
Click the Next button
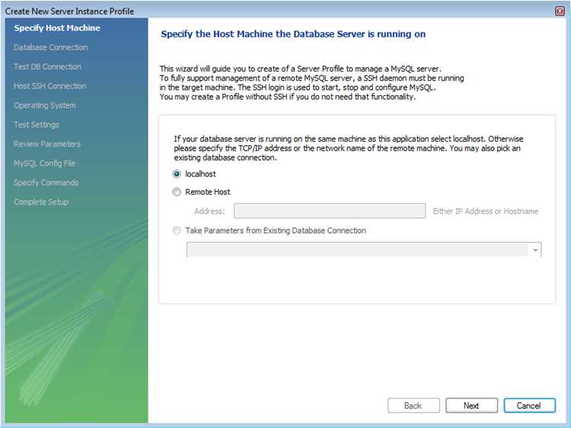pos(471,405)
